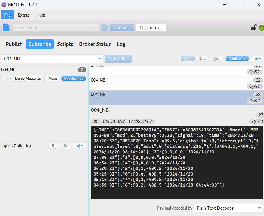
Task: Click the Payload decoded by label
Action: tap(175, 208)
